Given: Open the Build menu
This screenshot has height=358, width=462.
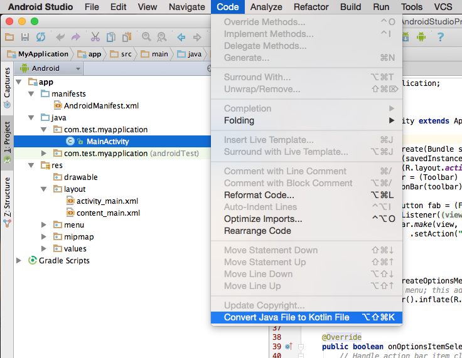Looking at the screenshot, I should 351,7.
